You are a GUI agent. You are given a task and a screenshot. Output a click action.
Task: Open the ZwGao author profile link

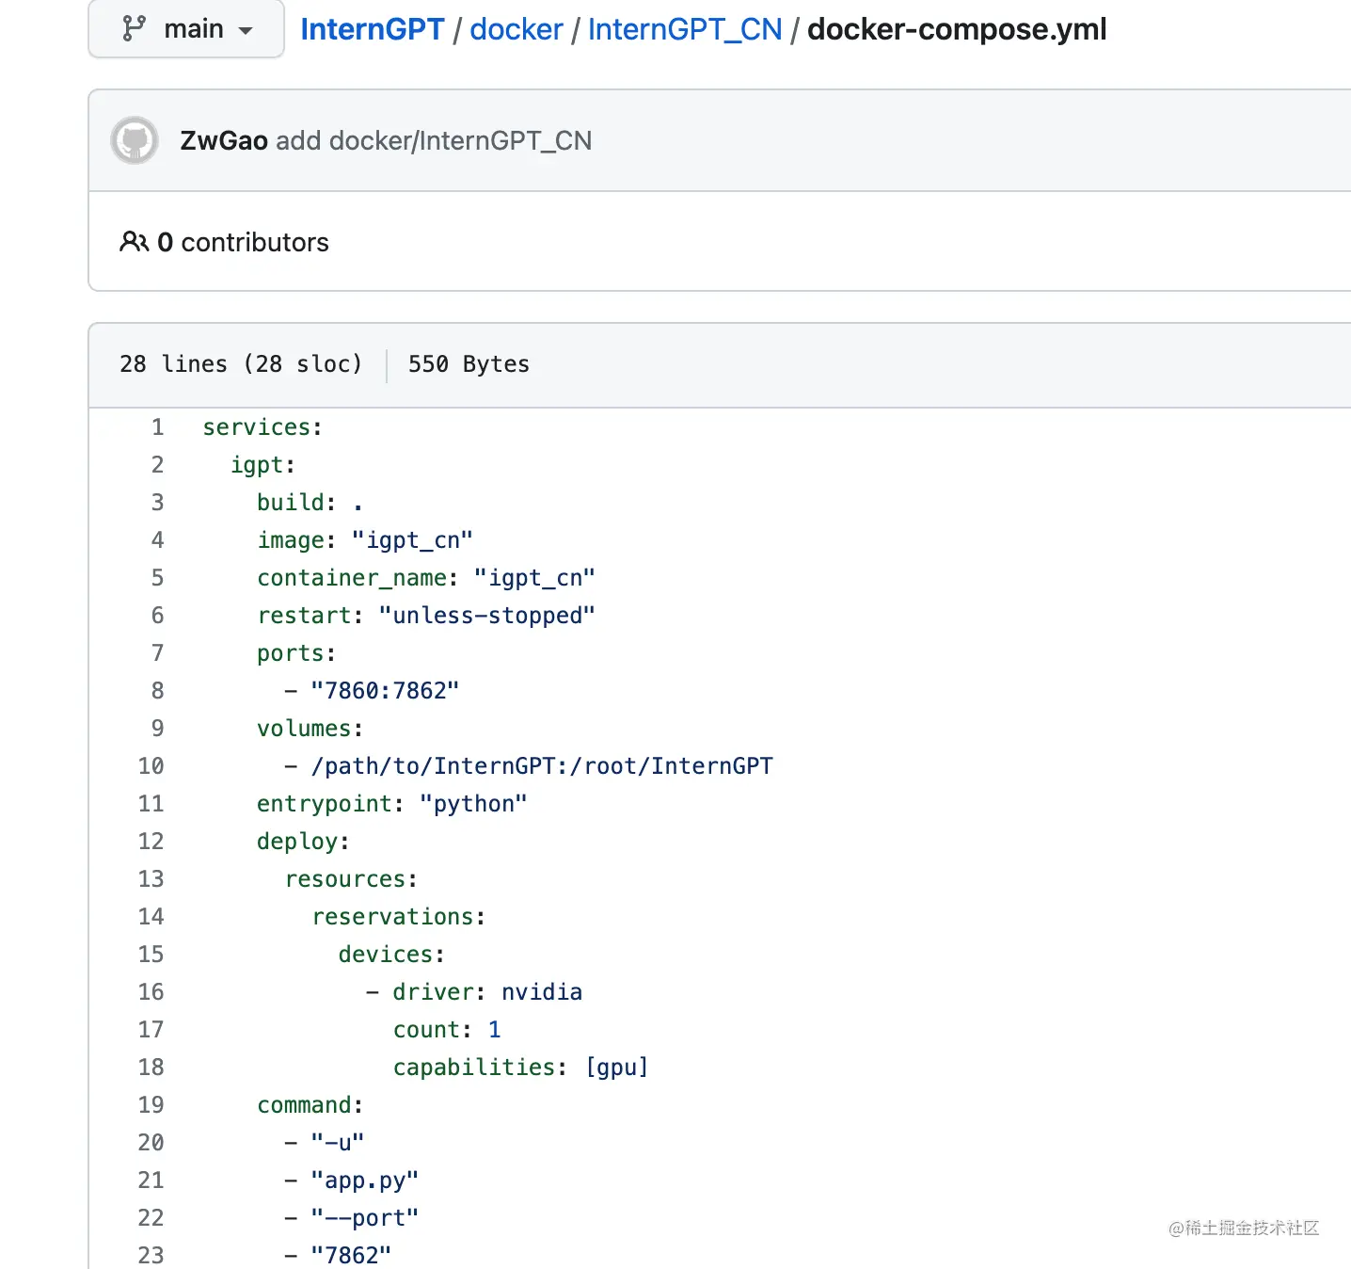pyautogui.click(x=224, y=141)
